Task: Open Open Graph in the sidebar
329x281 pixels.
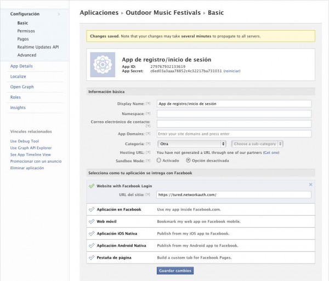Action: click(22, 87)
